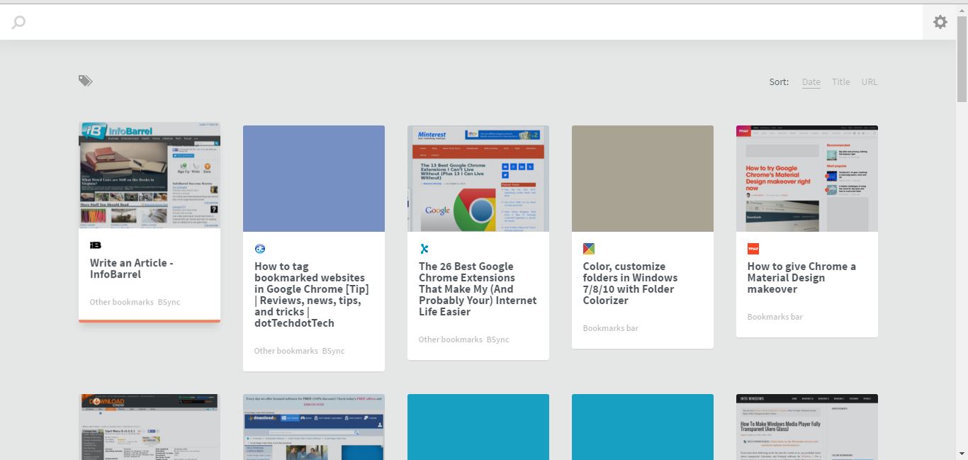Viewport: 968px width, 460px height.
Task: Click the Minterest favicon on third card
Action: pos(424,249)
